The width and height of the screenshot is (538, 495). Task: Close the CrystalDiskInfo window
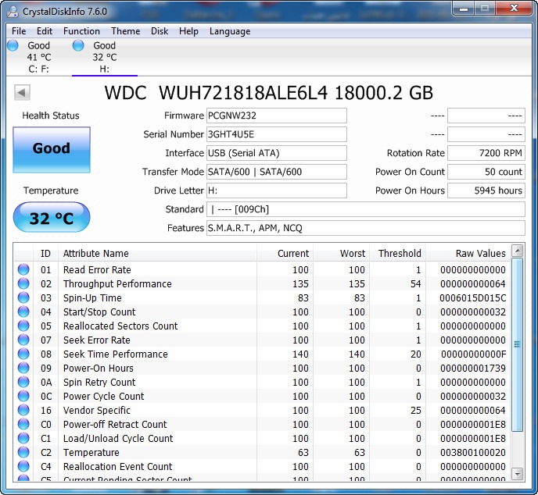point(514,9)
